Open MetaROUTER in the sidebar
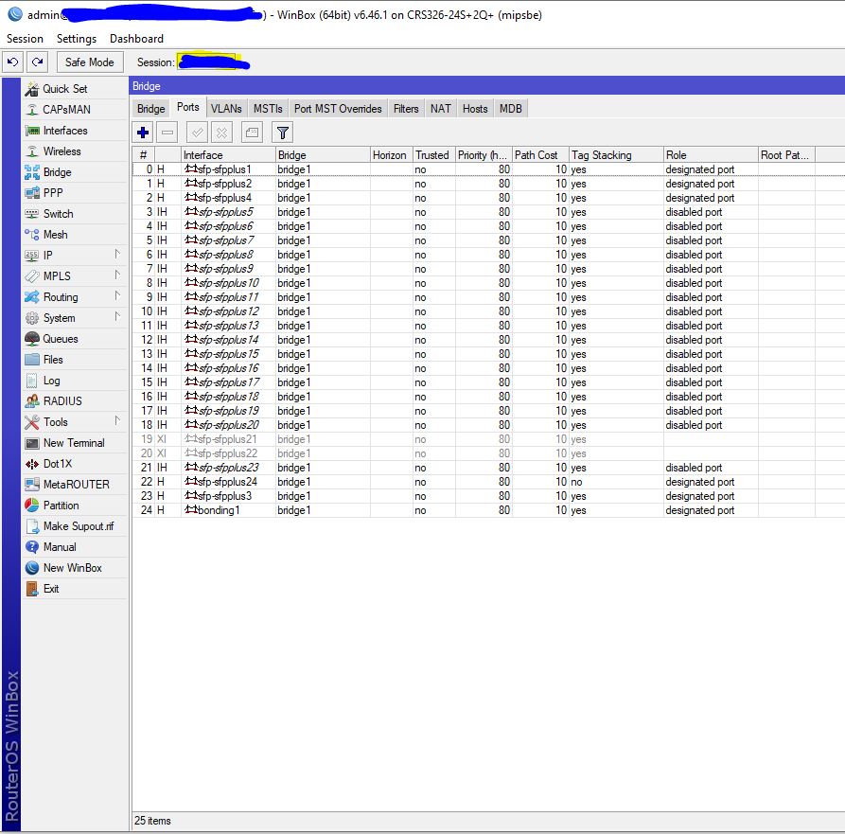The height and width of the screenshot is (834, 845). pyautogui.click(x=75, y=485)
